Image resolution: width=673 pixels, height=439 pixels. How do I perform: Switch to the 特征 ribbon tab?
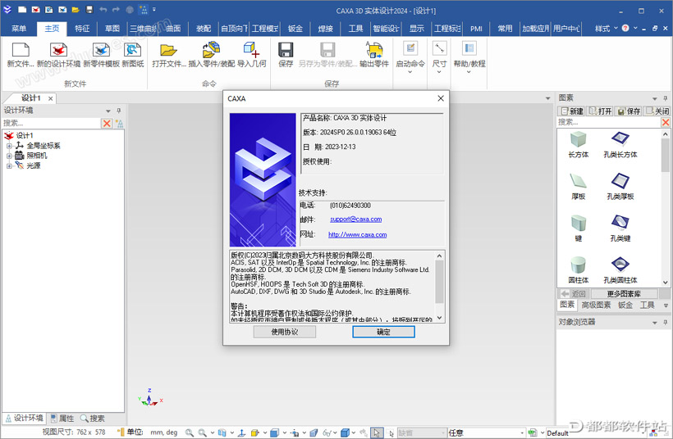(x=82, y=29)
